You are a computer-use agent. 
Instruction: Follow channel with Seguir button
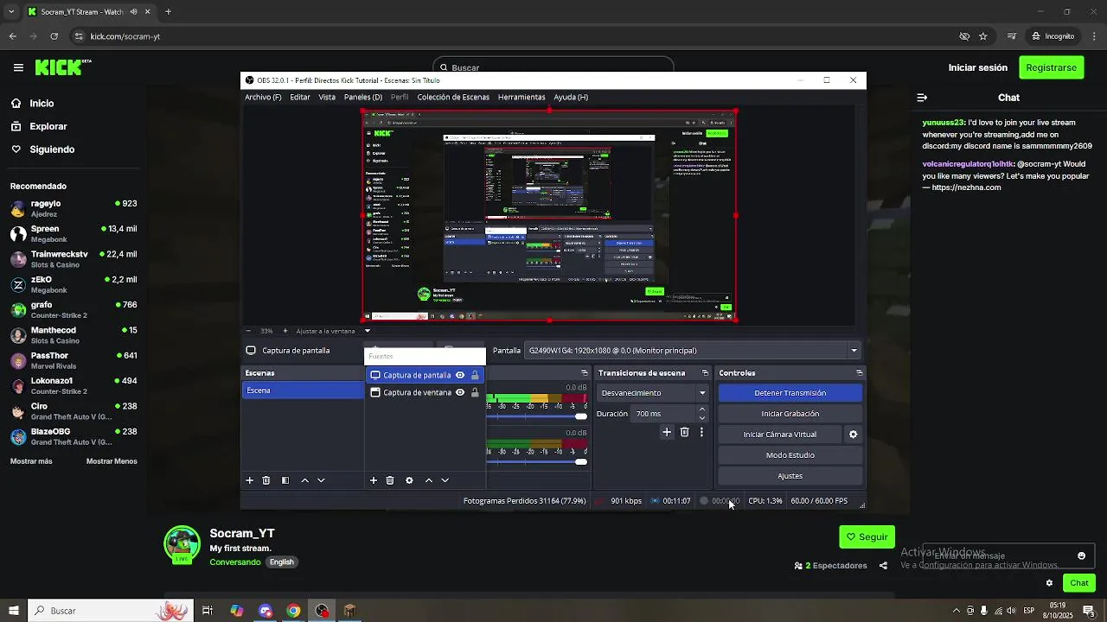point(867,536)
